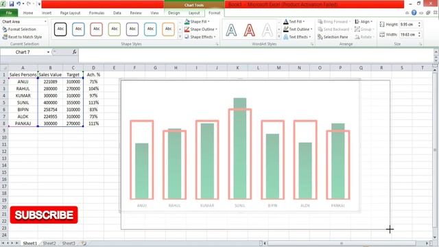The width and height of the screenshot is (439, 247).
Task: Select cell with value 221089
Action: tap(50, 82)
